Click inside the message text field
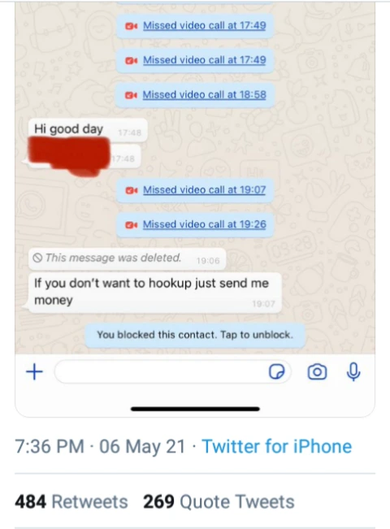 click(x=162, y=372)
